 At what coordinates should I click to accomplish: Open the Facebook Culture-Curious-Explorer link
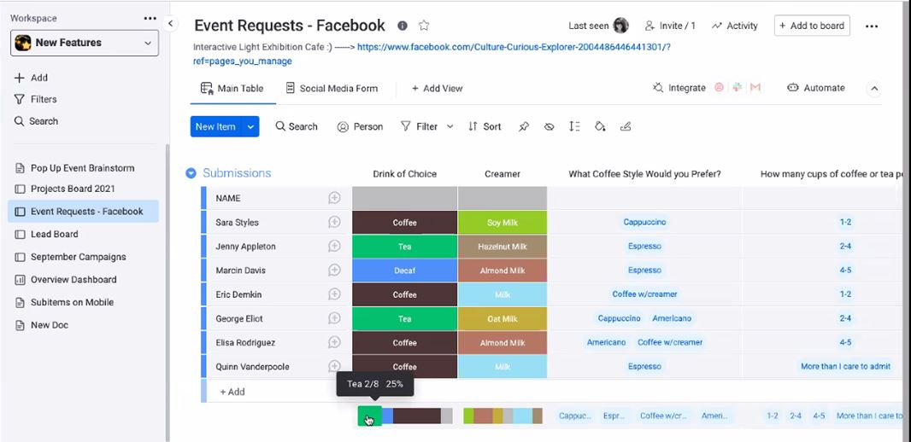point(513,47)
